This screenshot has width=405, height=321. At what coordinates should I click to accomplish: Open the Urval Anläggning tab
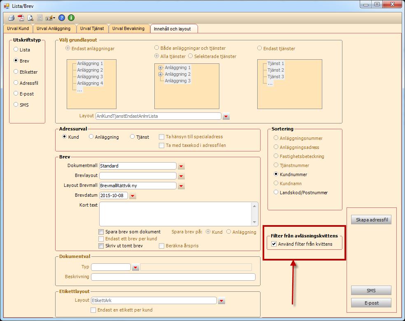[54, 29]
